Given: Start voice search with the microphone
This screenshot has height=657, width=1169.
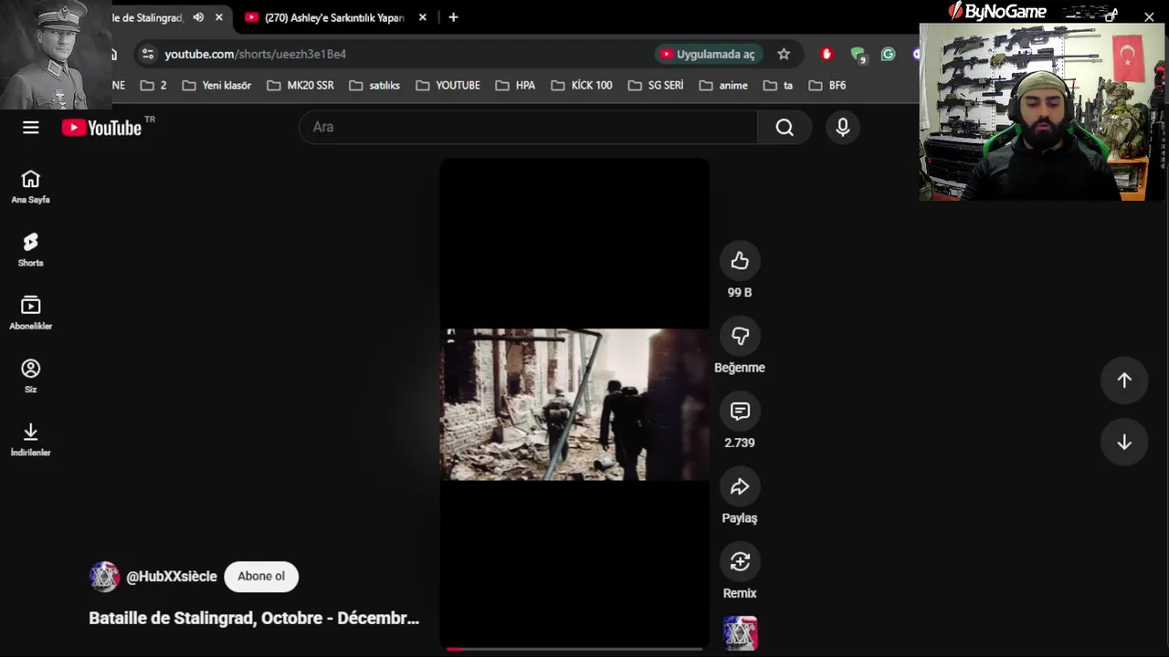Looking at the screenshot, I should (843, 128).
